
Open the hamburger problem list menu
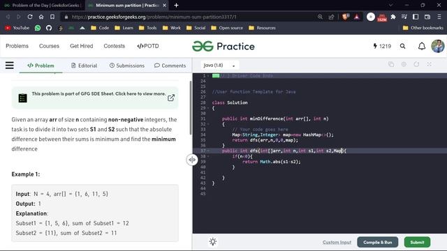click(x=9, y=66)
